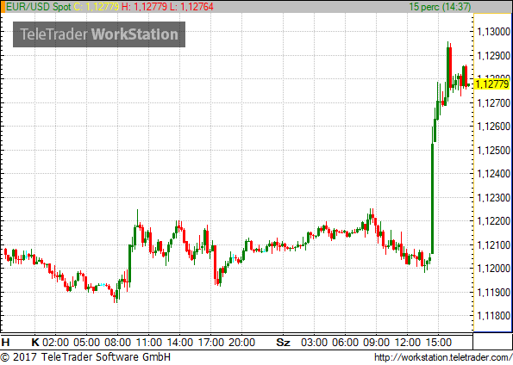Click the 1,12500 price axis label
The image size is (513, 365).
[494, 150]
